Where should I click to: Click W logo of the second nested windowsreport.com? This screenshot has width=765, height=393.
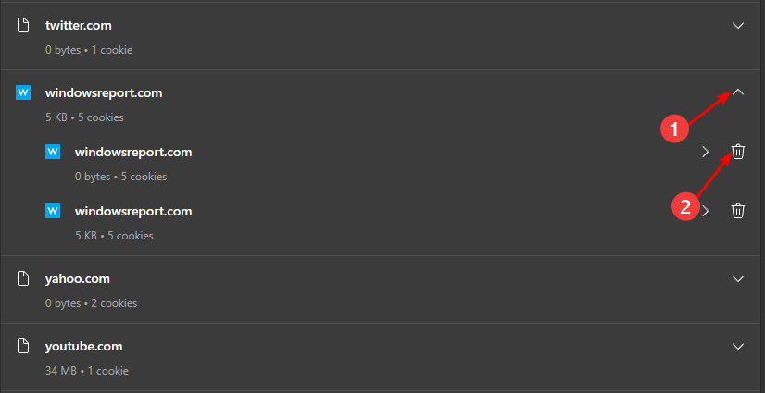(53, 211)
